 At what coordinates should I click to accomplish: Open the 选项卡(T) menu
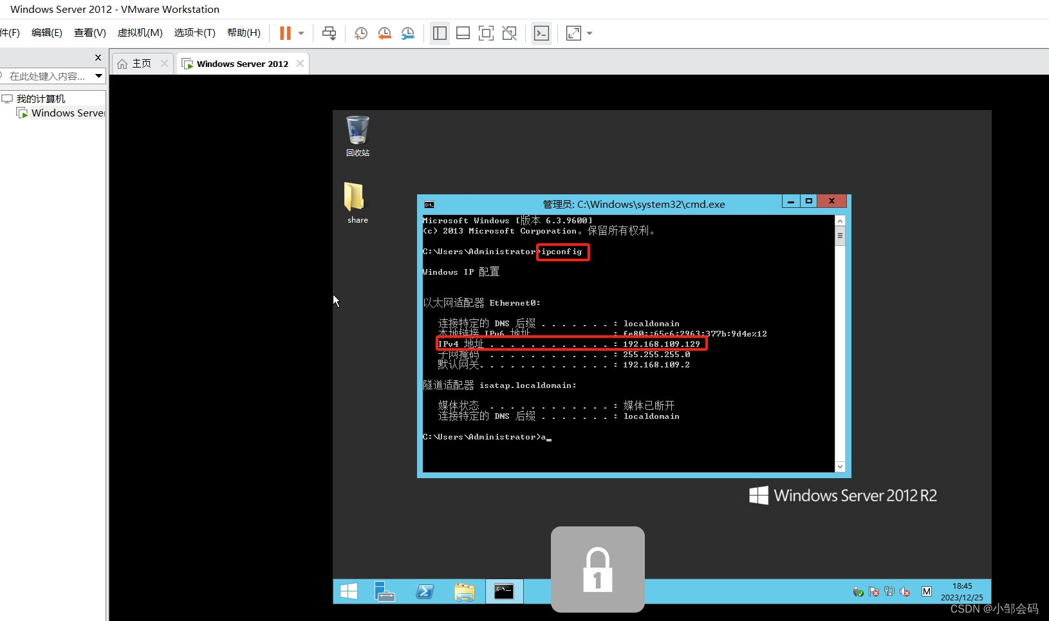pos(195,33)
